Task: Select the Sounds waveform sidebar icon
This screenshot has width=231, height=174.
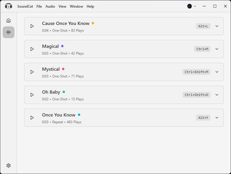Action: coord(9,32)
